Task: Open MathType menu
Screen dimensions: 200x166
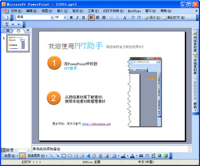Action: coord(134,11)
